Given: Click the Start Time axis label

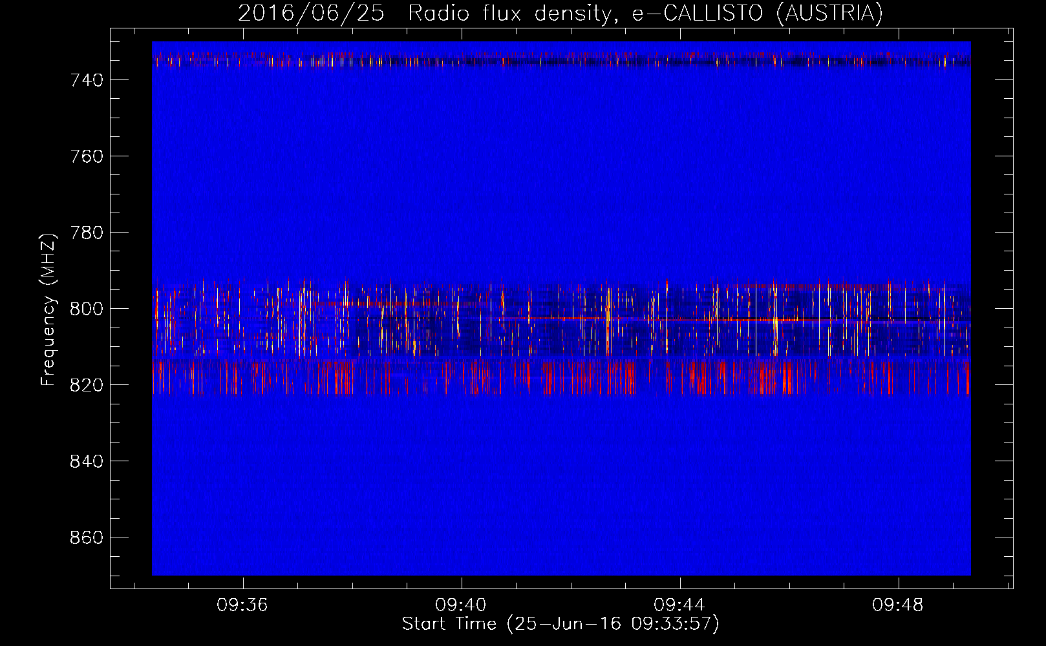Looking at the screenshot, I should (x=560, y=624).
